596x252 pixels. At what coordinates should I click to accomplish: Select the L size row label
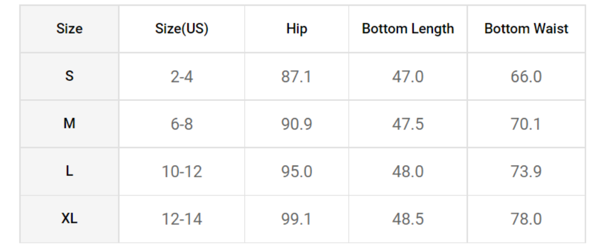coord(69,172)
